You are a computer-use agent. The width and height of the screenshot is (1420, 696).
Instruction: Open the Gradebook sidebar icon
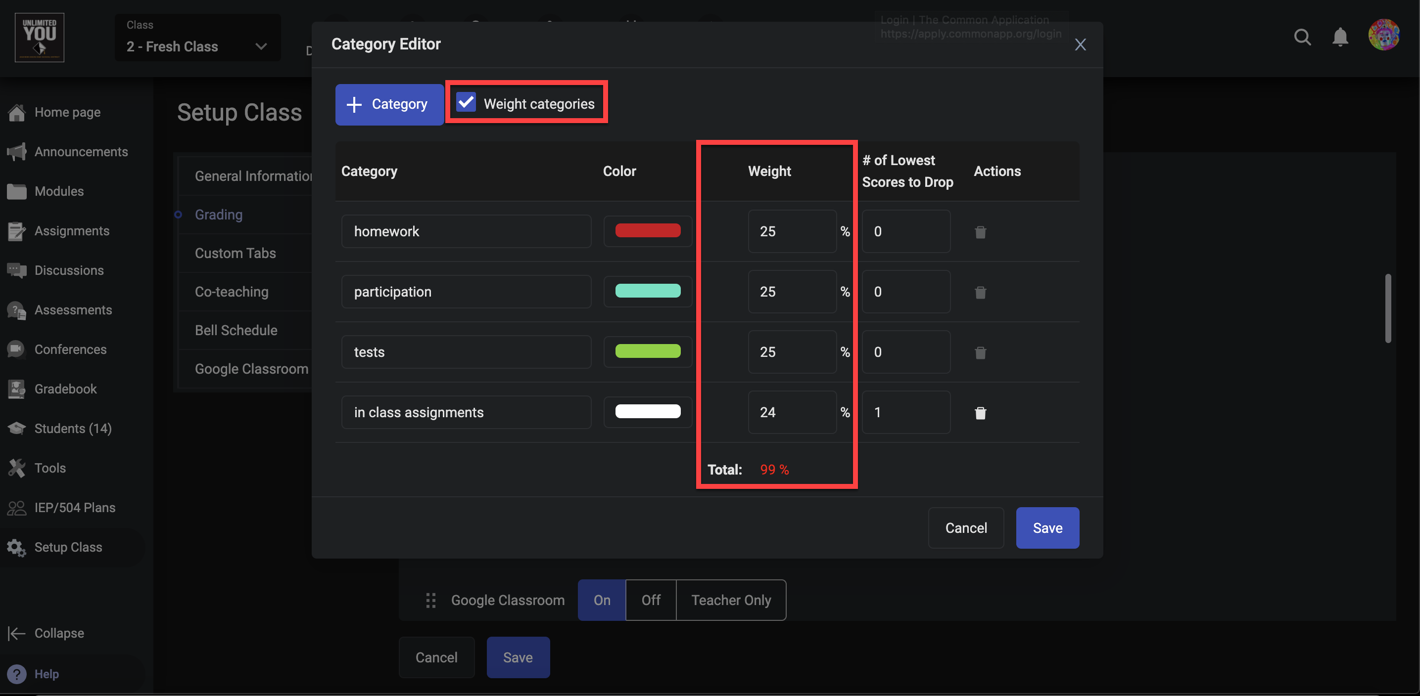pyautogui.click(x=16, y=389)
